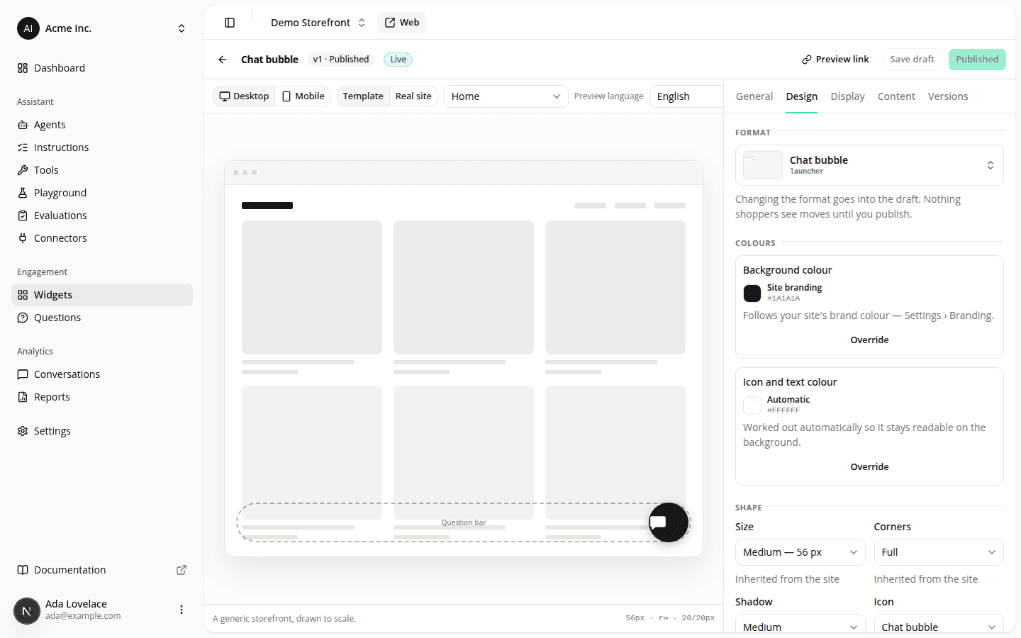
Task: Override the Background colour
Action: 869,340
